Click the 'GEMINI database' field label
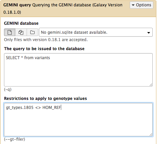This screenshot has height=144, width=157. click(21, 23)
